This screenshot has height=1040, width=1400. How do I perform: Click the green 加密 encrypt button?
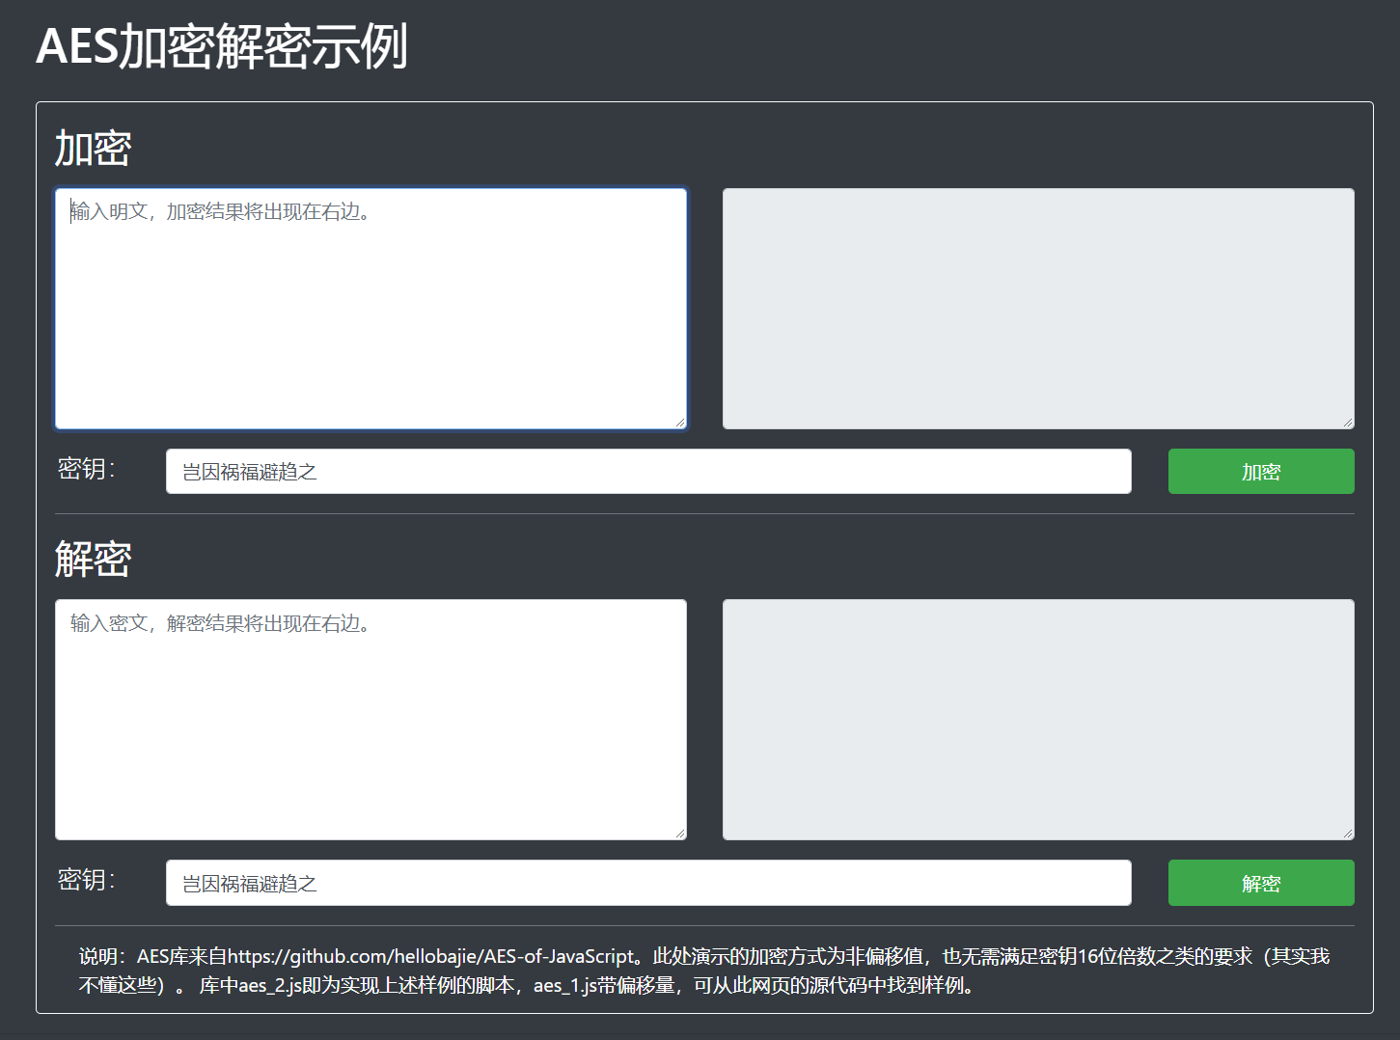(1260, 472)
